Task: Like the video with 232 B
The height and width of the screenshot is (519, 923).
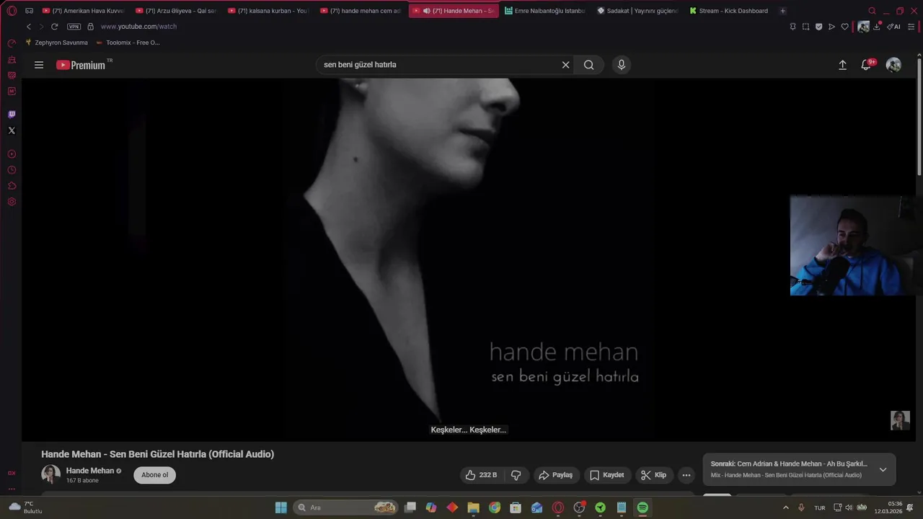Action: click(x=481, y=475)
